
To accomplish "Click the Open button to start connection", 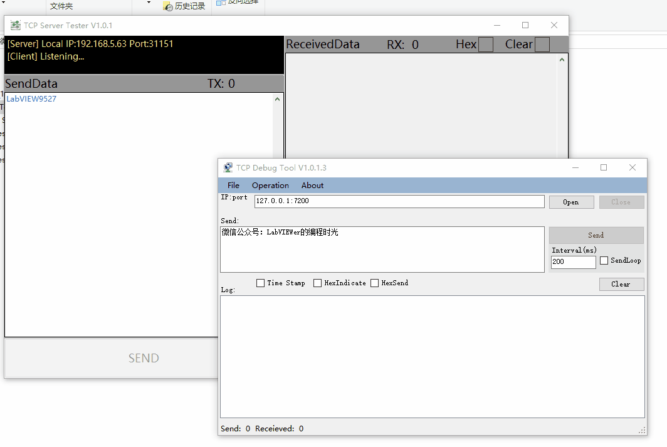I will (x=571, y=202).
